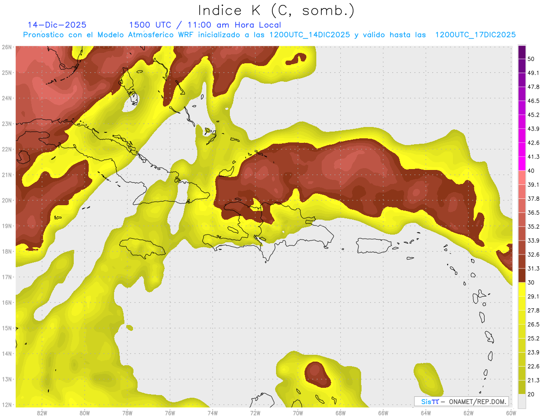This screenshot has height=419, width=543.
Task: Click the '1500 UTC / 11:00 am Hora Local' text
Action: (205, 25)
